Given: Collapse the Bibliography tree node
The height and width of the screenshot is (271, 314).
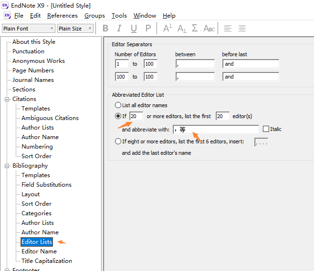Looking at the screenshot, I should [7, 166].
